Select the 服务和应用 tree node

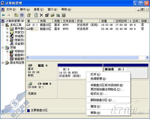(15, 63)
